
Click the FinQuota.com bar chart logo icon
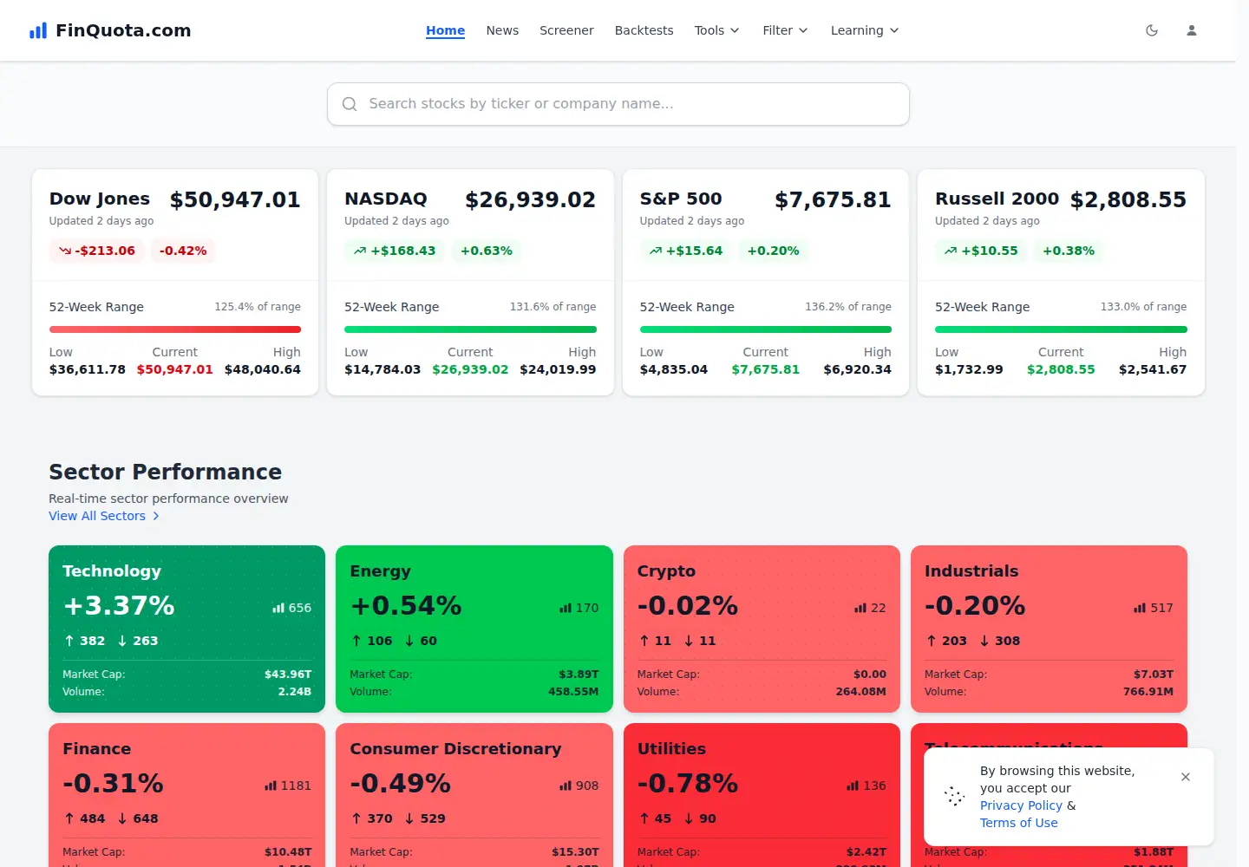[x=38, y=31]
